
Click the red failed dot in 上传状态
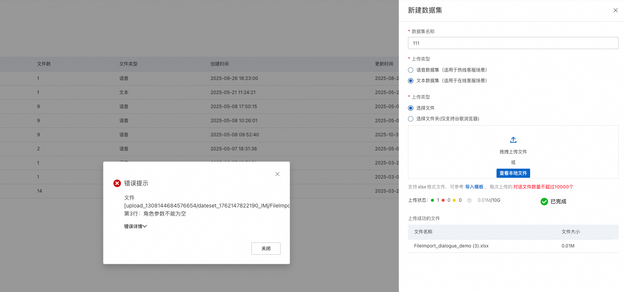[443, 200]
